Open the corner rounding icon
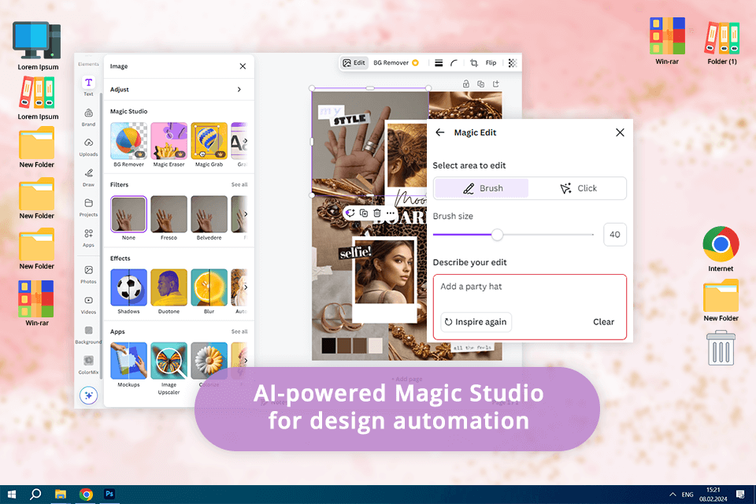This screenshot has height=504, width=756. [x=454, y=63]
